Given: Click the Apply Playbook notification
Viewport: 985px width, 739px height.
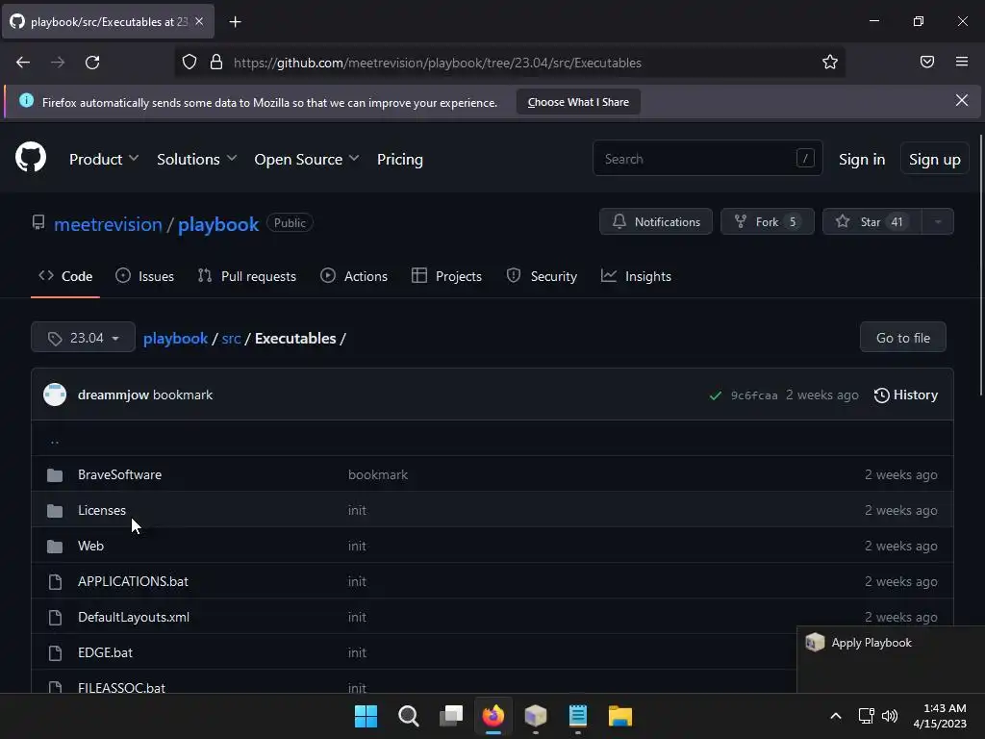Looking at the screenshot, I should click(890, 659).
